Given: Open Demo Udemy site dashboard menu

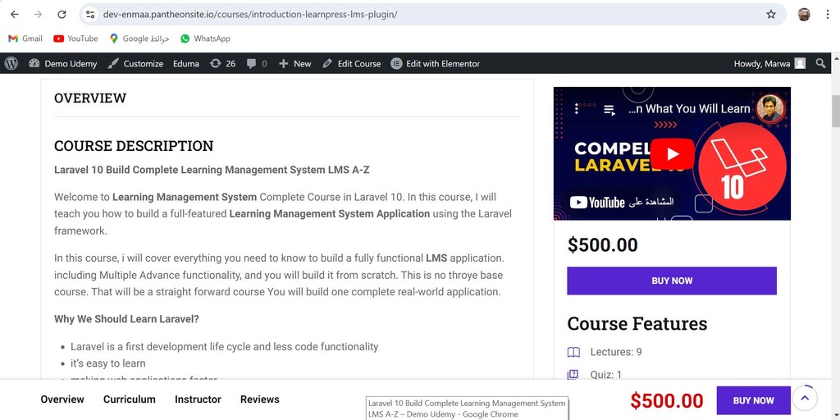Looking at the screenshot, I should (x=63, y=63).
